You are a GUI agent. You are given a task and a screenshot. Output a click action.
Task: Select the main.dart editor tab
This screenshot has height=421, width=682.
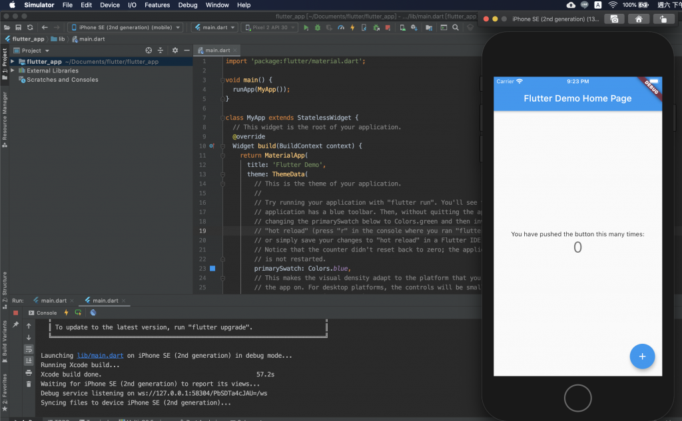(x=218, y=51)
